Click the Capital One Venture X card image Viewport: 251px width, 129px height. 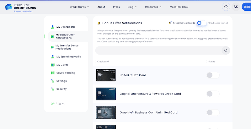tap(106, 94)
